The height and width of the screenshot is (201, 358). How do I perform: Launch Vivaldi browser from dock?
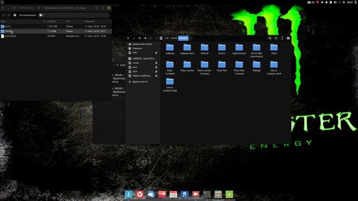pos(140,194)
